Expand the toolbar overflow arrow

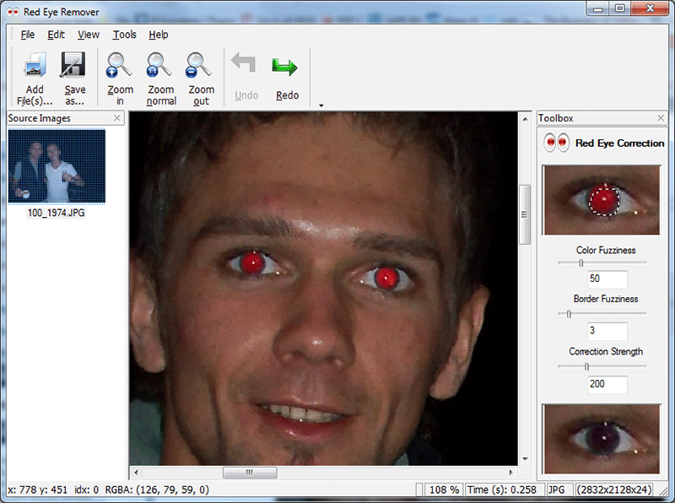click(x=321, y=105)
